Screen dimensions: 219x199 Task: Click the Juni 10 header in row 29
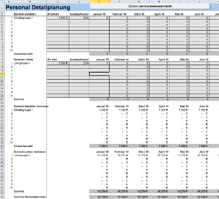click(204, 106)
